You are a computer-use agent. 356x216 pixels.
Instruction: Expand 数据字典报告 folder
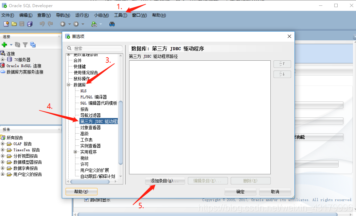point(2,168)
